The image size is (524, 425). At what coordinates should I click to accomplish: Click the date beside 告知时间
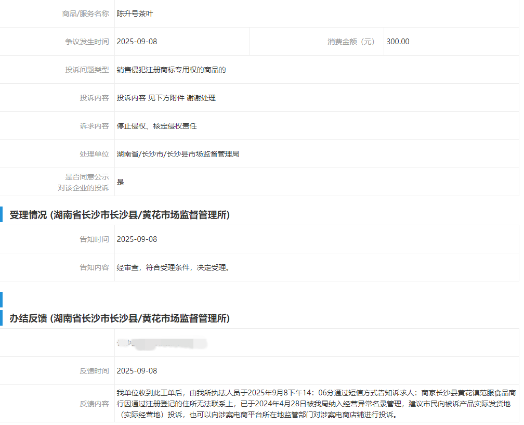click(x=137, y=239)
